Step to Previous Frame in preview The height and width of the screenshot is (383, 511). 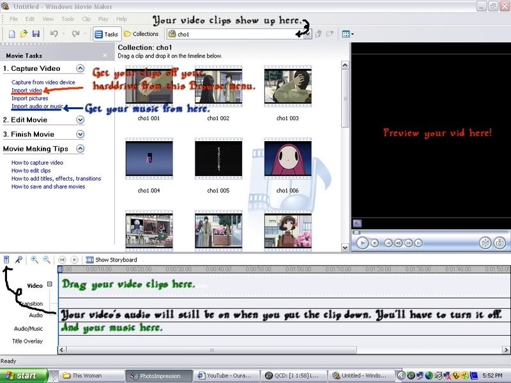click(398, 243)
